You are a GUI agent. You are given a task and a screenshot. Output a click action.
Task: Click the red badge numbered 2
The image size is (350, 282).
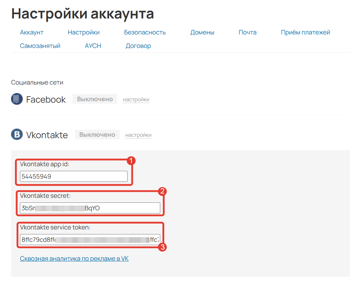click(162, 192)
